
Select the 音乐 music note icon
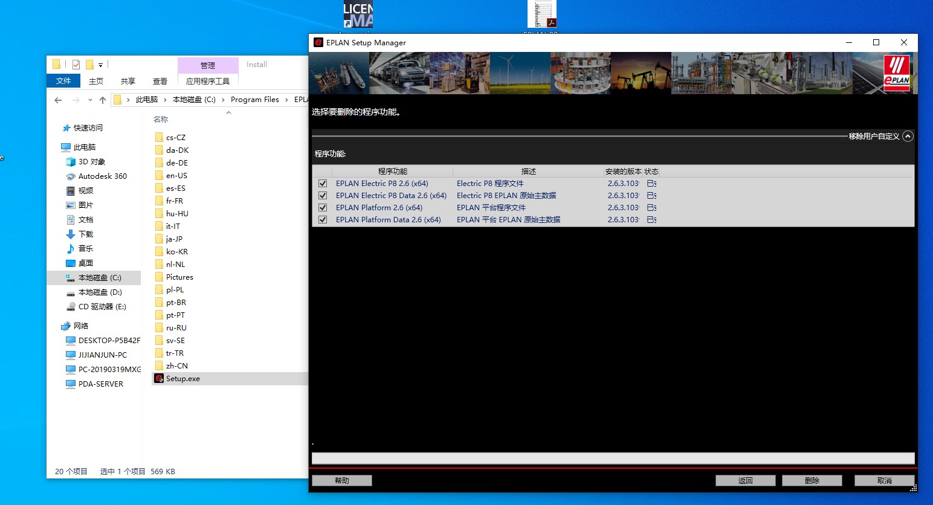tap(71, 249)
